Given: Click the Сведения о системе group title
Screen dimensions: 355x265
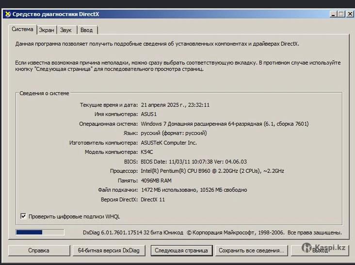Looking at the screenshot, I should [x=44, y=93].
